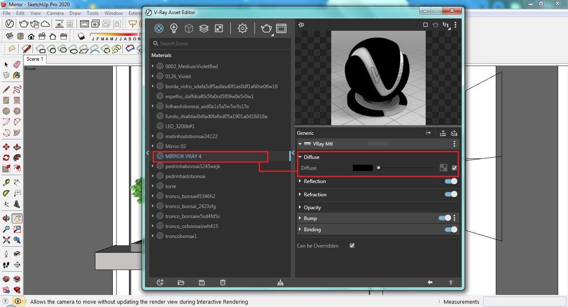Toggle the Reflection layer switch
Screen dimensions: 568x307
click(x=451, y=181)
